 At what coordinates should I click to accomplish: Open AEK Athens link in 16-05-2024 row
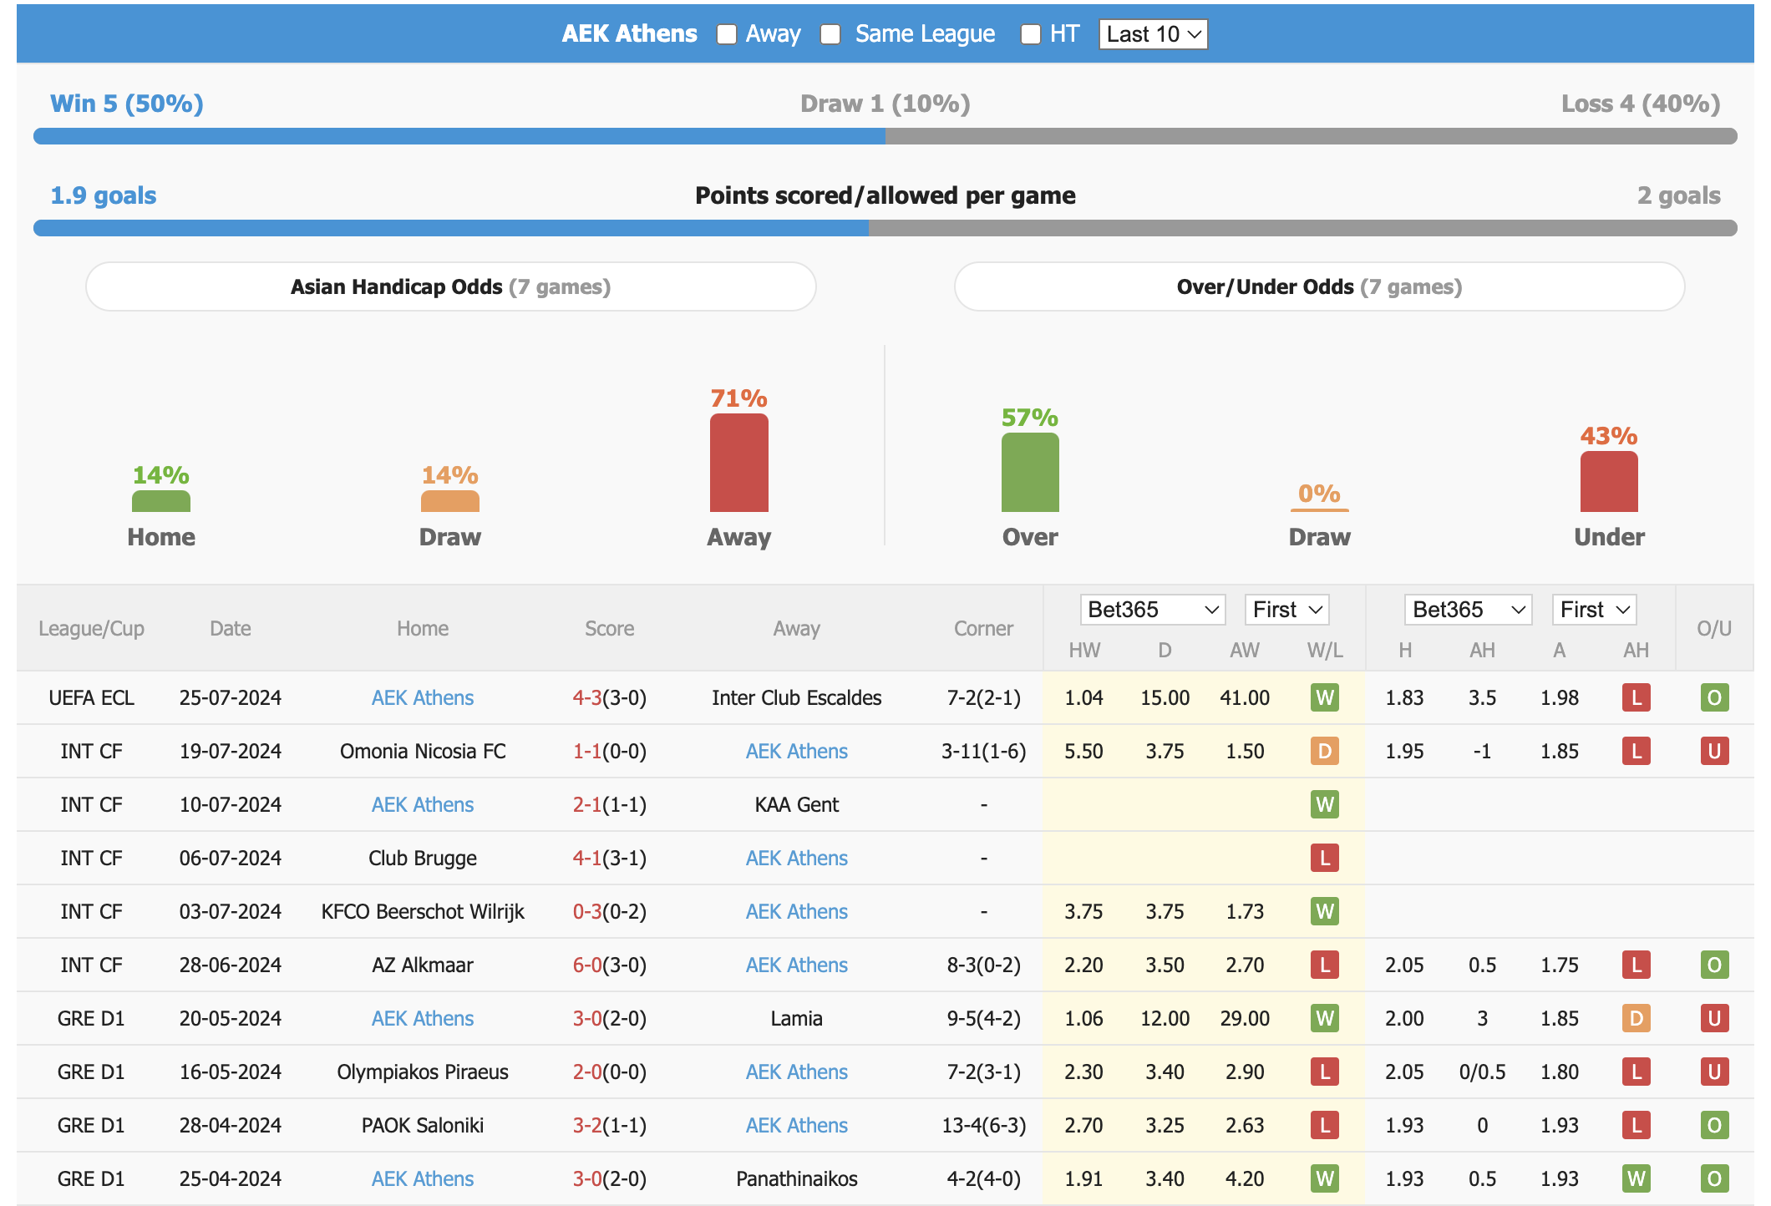click(797, 1072)
